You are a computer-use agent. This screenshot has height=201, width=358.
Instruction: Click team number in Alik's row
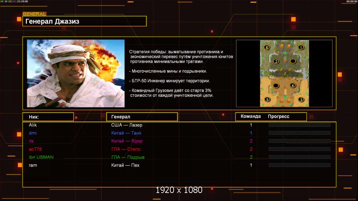251,125
